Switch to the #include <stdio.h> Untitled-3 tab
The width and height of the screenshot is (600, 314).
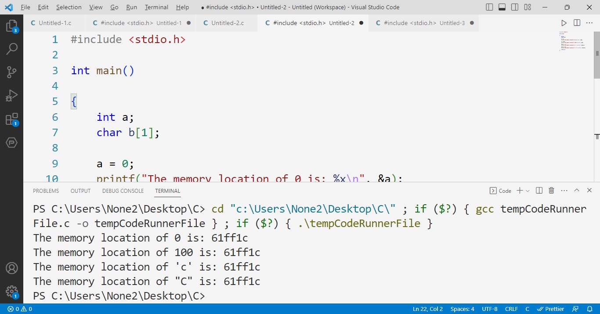point(423,23)
